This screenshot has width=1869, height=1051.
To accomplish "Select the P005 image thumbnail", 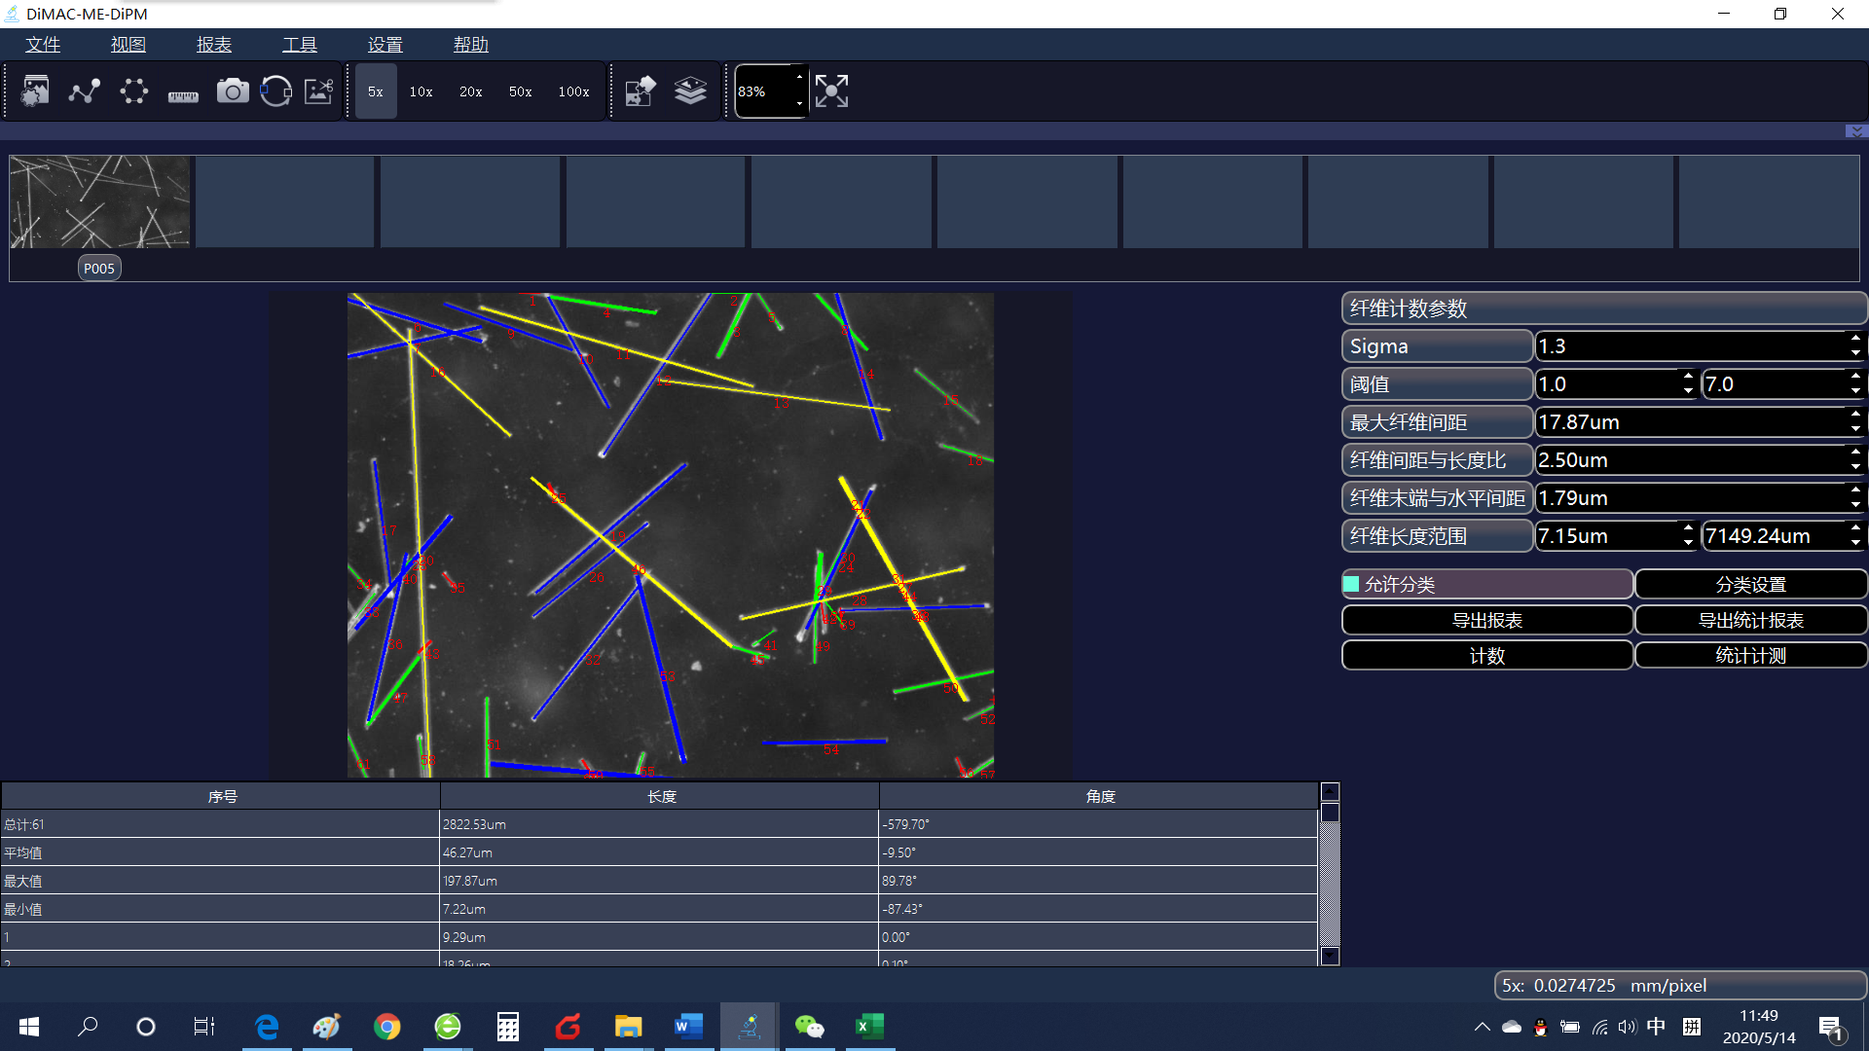I will pyautogui.click(x=99, y=202).
